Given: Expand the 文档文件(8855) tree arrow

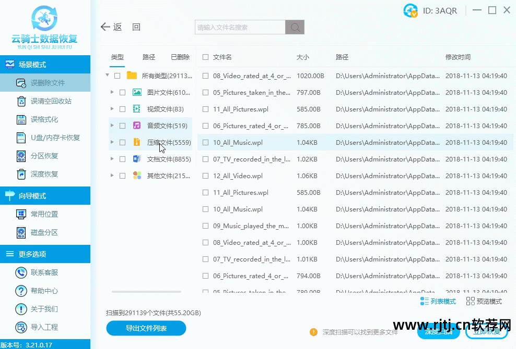Looking at the screenshot, I should pos(112,158).
